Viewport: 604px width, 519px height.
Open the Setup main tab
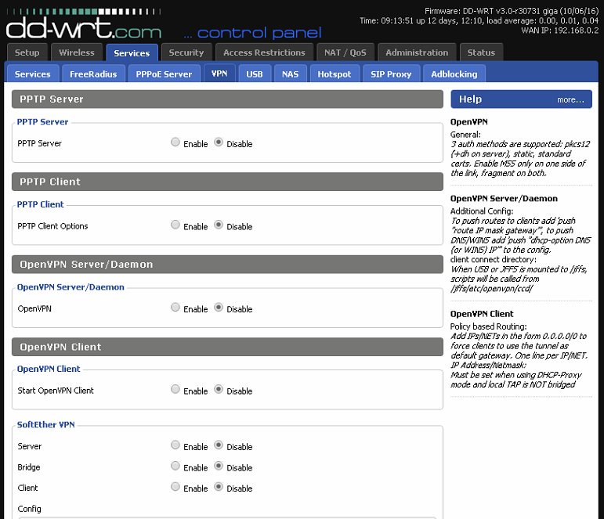27,52
